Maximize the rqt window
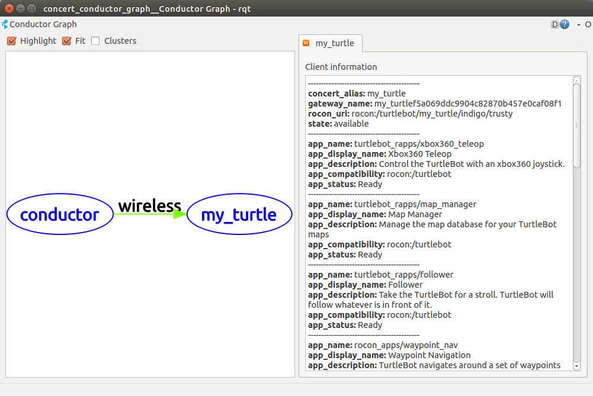 32,8
